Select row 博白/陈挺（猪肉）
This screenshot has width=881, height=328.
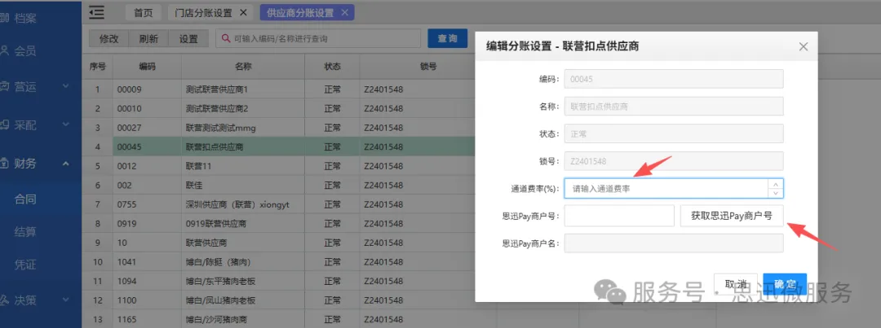tap(218, 262)
